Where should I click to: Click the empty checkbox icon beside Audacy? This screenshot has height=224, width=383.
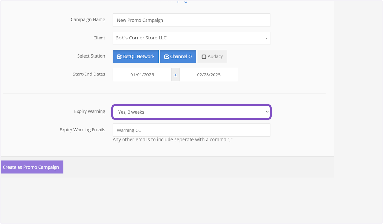[x=204, y=57]
